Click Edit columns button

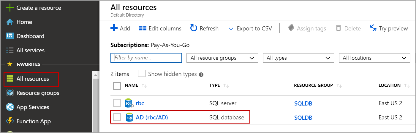pyautogui.click(x=160, y=28)
